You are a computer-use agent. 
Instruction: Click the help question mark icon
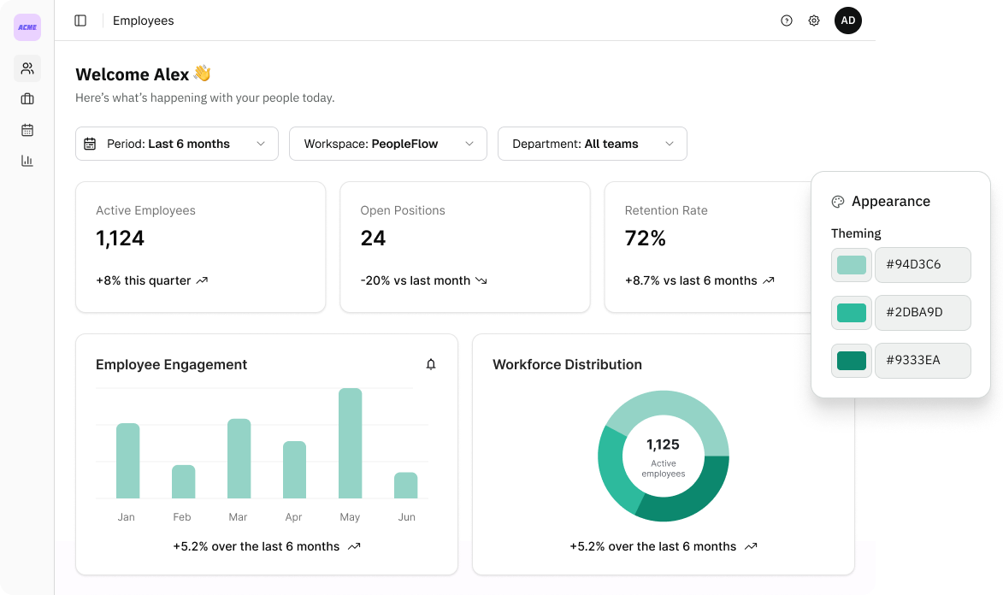pos(787,21)
